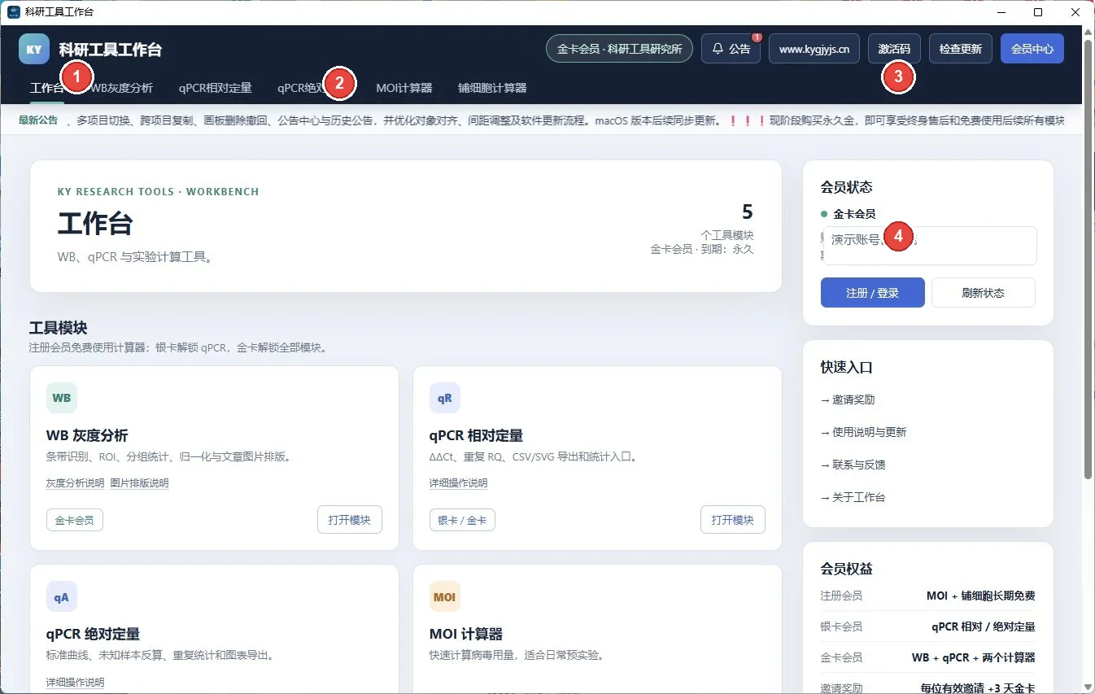The height and width of the screenshot is (694, 1095).
Task: Click the bell icon for announcements
Action: click(x=718, y=49)
